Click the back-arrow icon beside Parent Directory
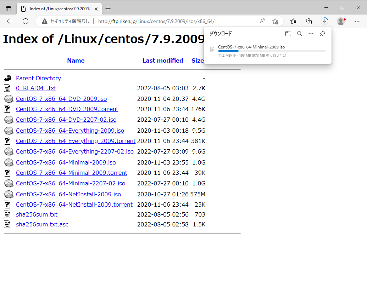Image resolution: width=367 pixels, height=282 pixels. pos(8,78)
